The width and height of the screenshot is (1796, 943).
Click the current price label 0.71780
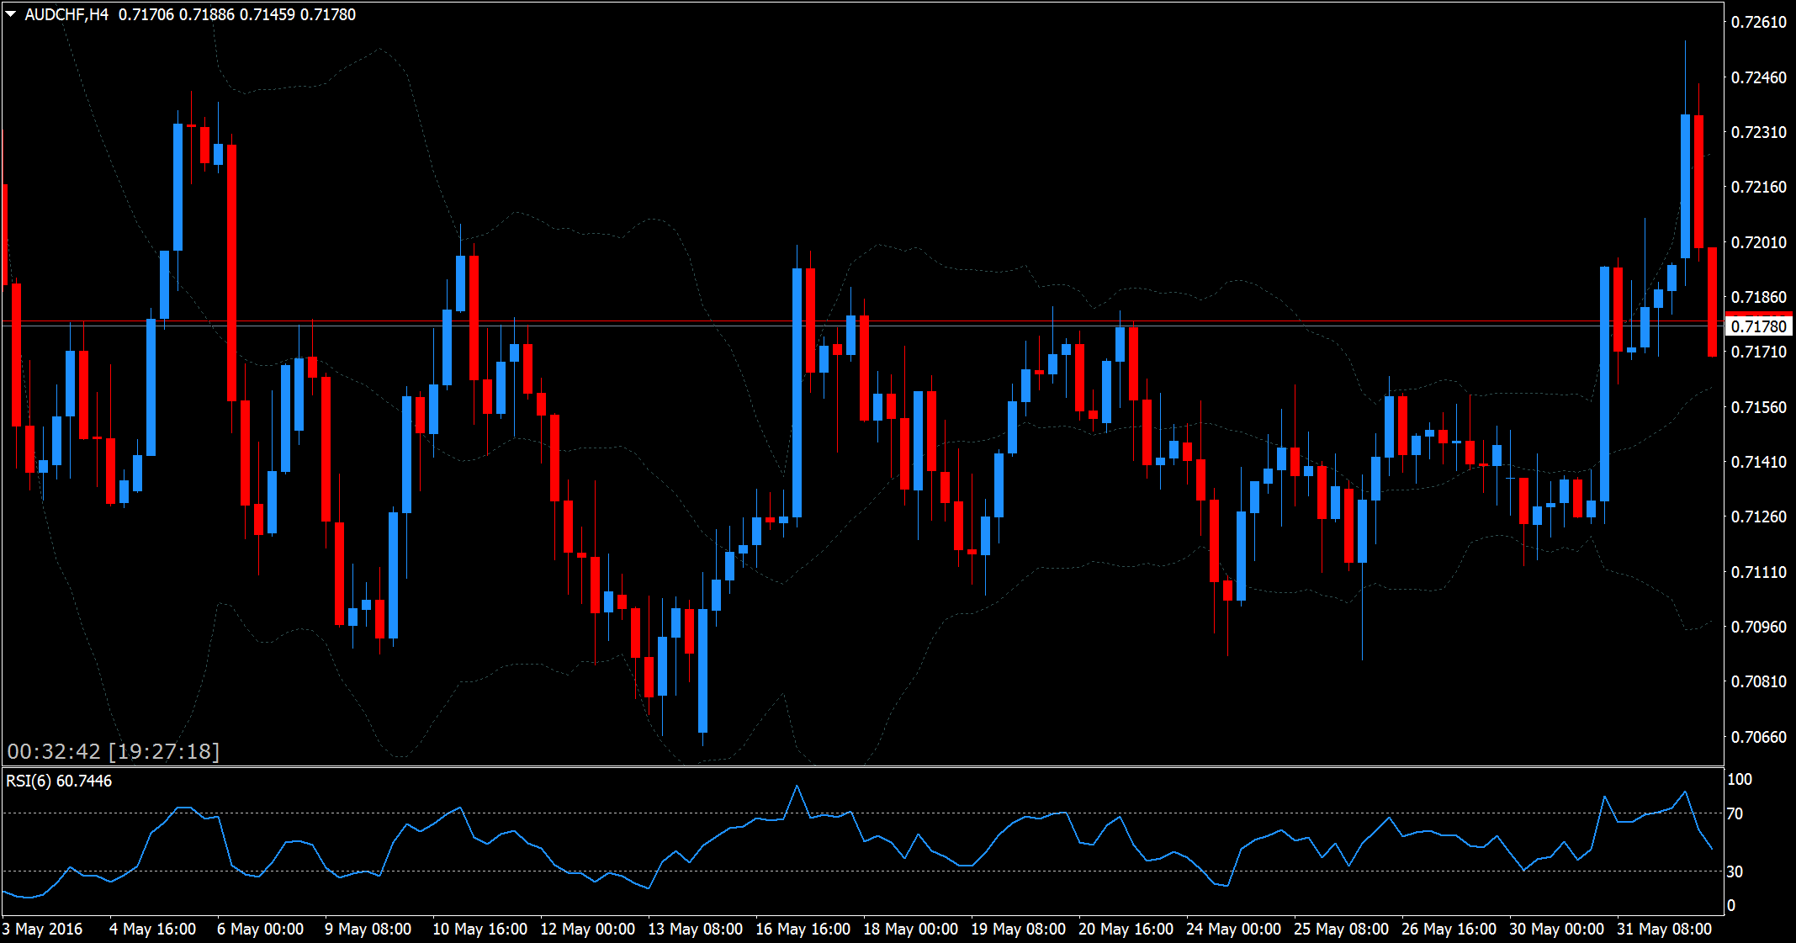click(1759, 326)
